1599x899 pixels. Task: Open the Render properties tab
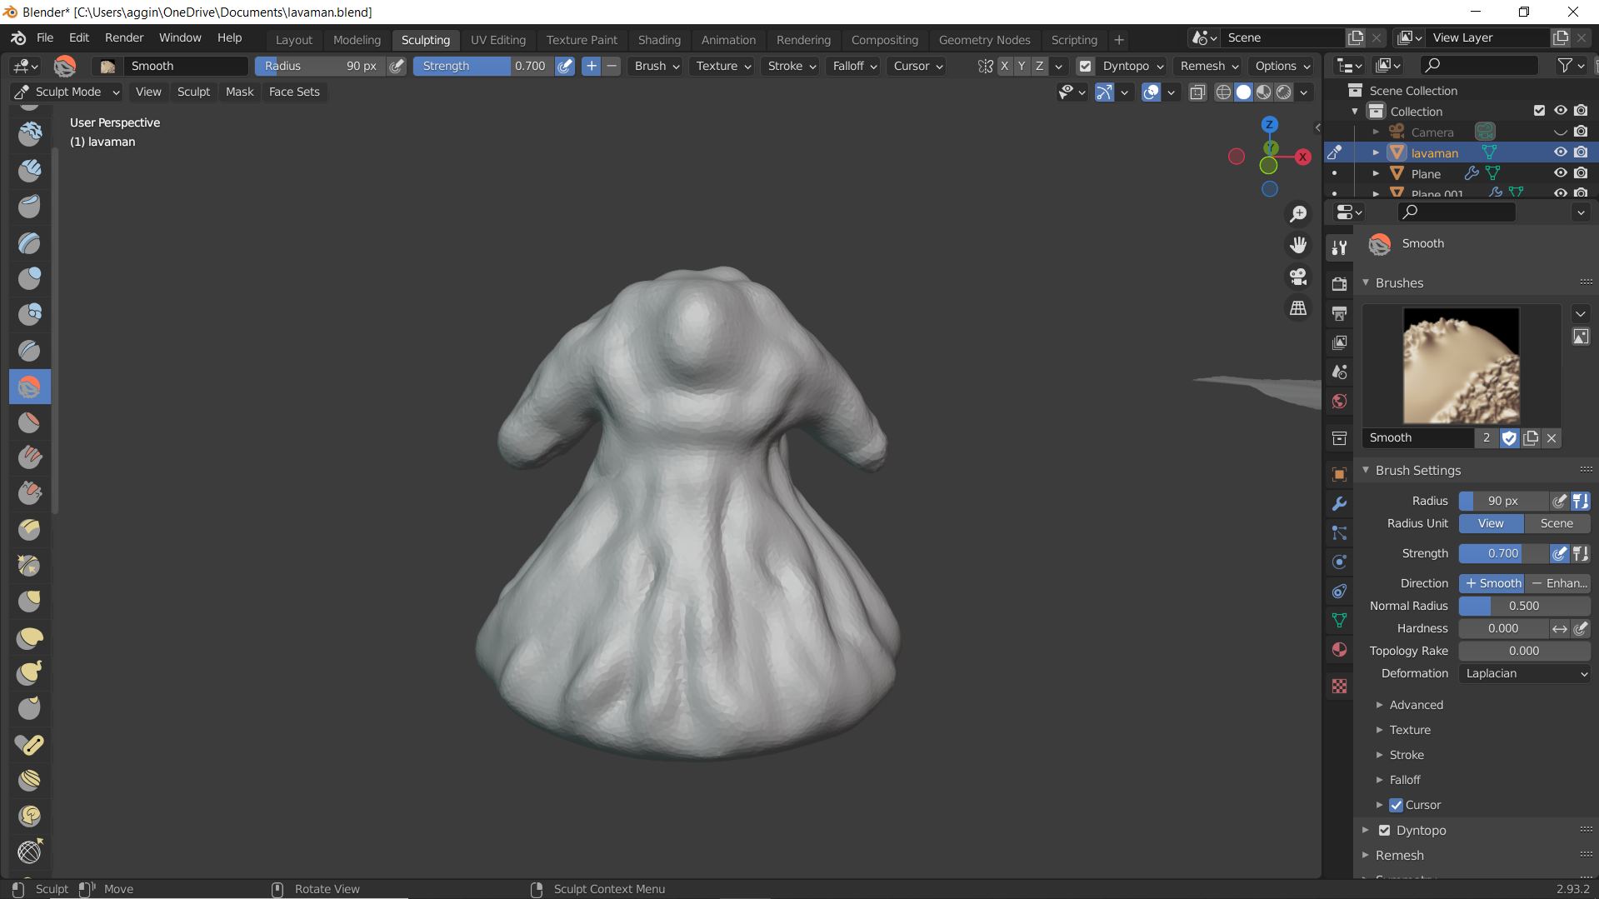(1339, 284)
